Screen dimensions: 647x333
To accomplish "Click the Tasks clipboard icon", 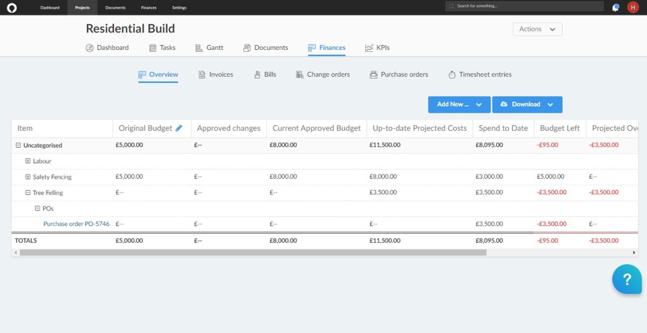I will point(153,48).
